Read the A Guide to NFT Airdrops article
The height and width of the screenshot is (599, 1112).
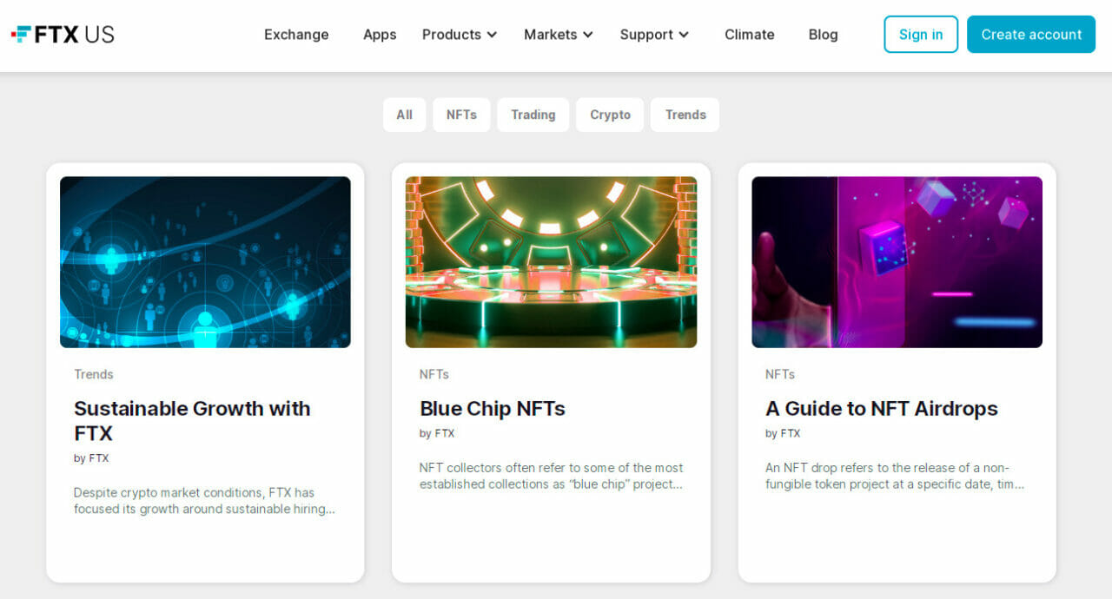click(882, 408)
